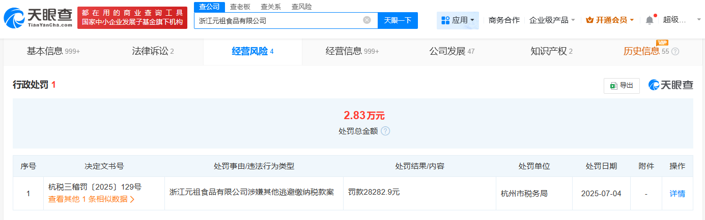Click the 操作 column header
This screenshot has width=705, height=220.
677,166
